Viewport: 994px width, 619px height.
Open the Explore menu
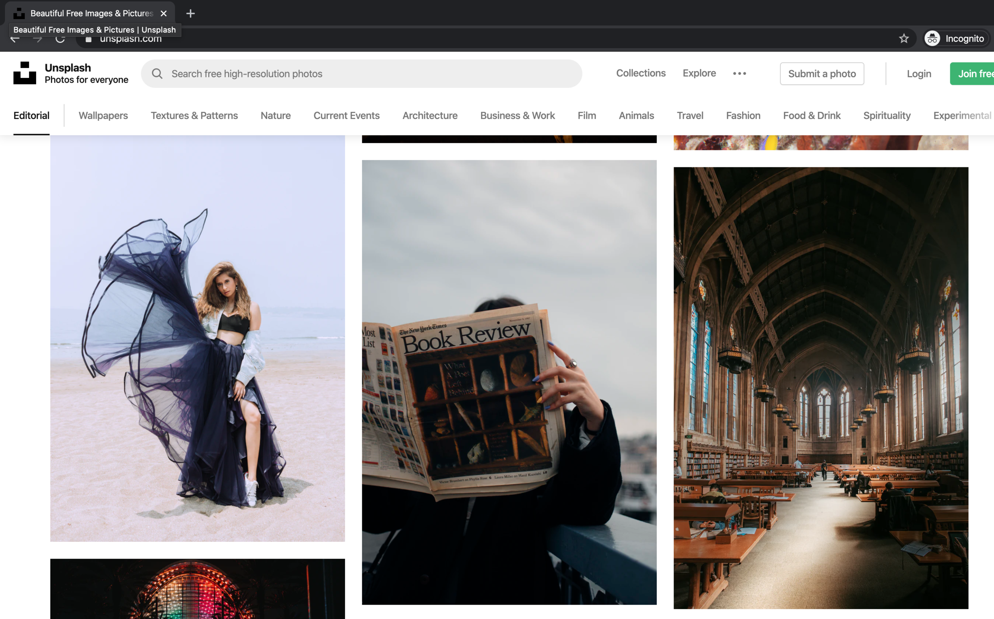tap(699, 73)
